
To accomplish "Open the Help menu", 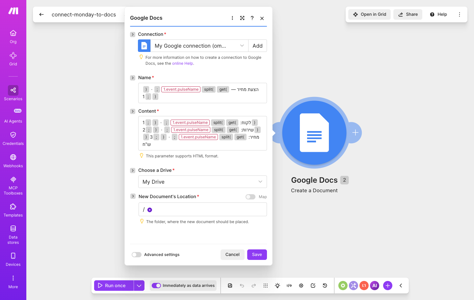I will [x=438, y=14].
